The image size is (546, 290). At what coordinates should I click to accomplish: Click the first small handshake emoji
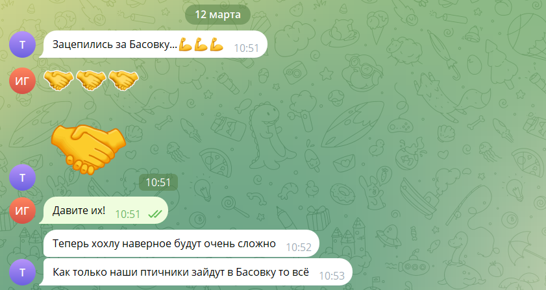[58, 80]
